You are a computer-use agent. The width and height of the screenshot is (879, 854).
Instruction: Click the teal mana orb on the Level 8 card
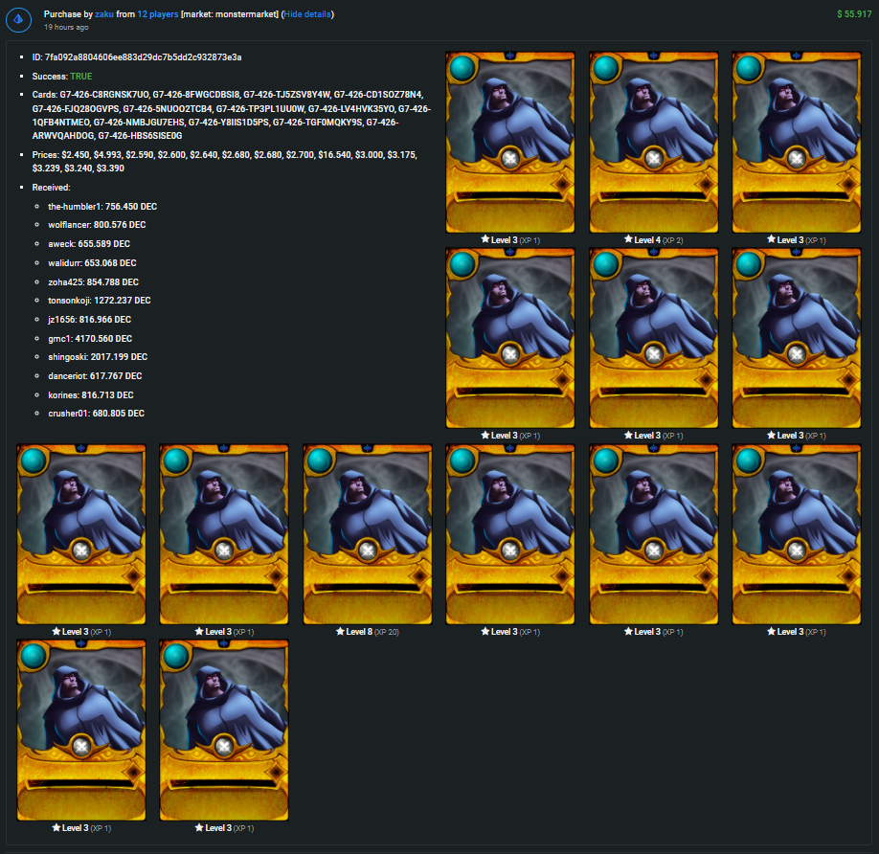319,461
